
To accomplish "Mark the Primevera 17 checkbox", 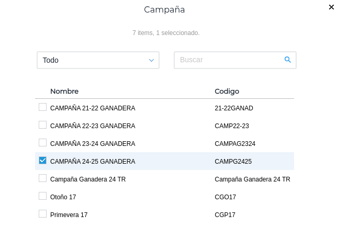I will [43, 214].
